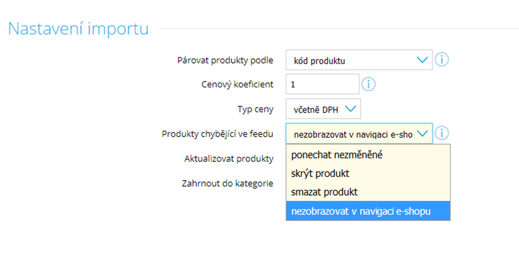Collapse list via nezobrazovat v navigaci chevron arrow
Screen dimensions: 519x259
click(x=422, y=134)
